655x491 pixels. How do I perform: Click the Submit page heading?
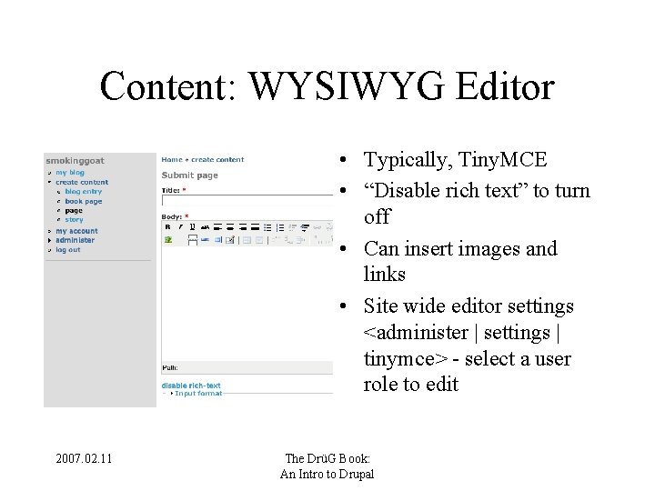(x=190, y=175)
